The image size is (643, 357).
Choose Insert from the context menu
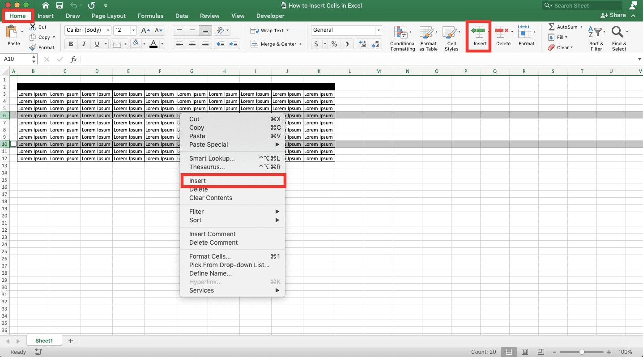(232, 181)
